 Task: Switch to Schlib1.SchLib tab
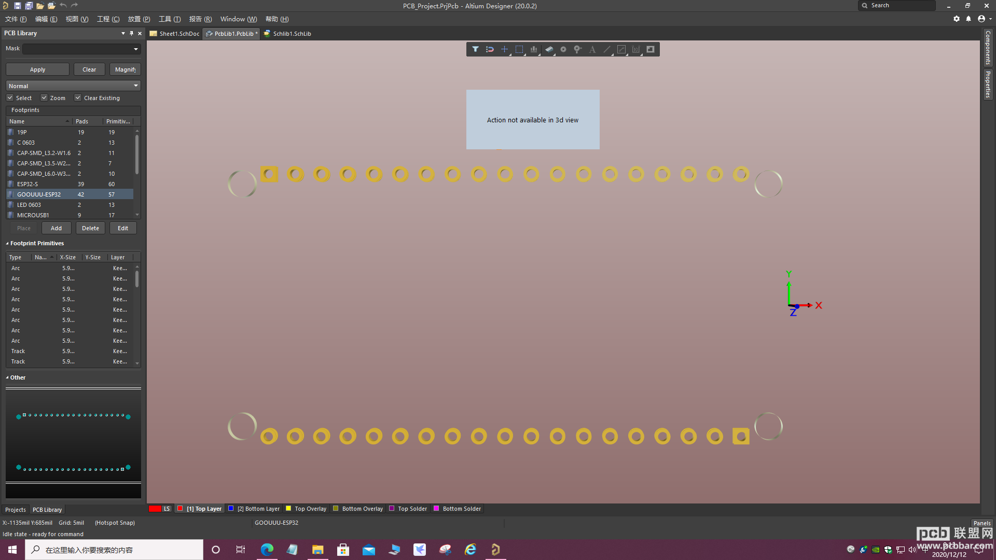pos(288,34)
